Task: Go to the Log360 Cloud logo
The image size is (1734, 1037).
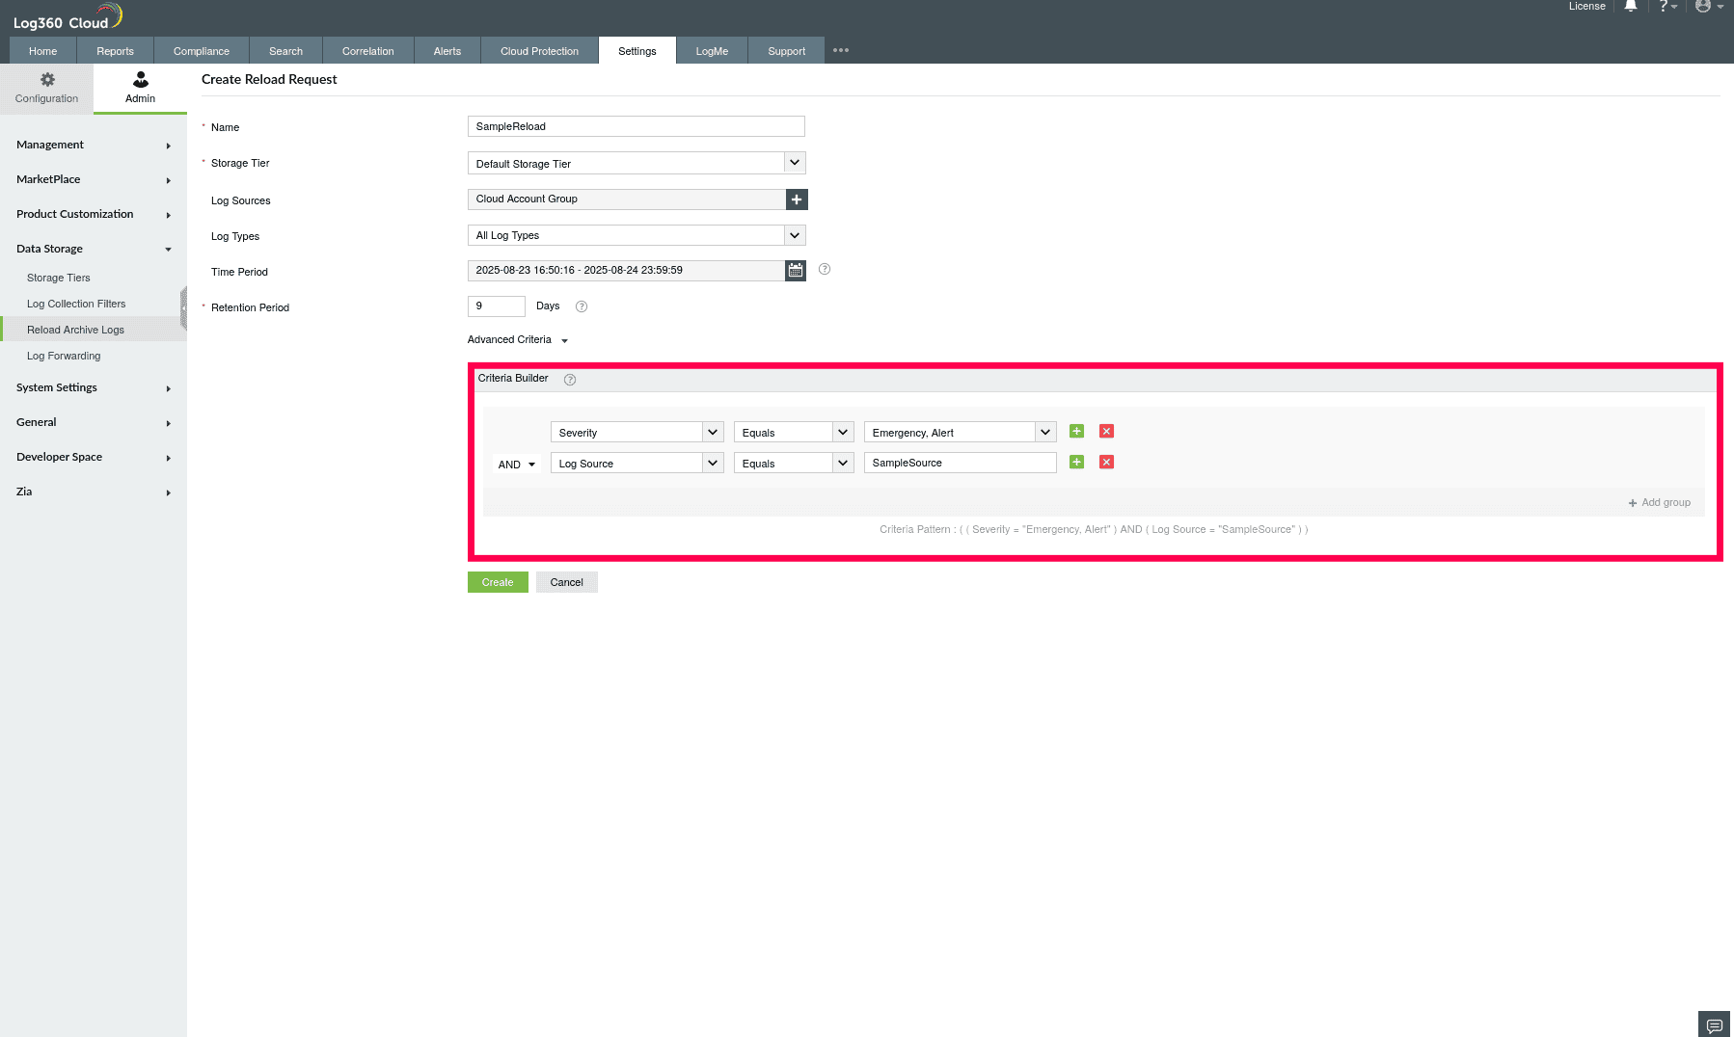Action: [68, 17]
